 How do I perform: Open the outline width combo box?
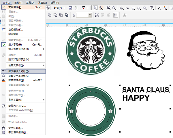pyautogui.click(x=84, y=15)
